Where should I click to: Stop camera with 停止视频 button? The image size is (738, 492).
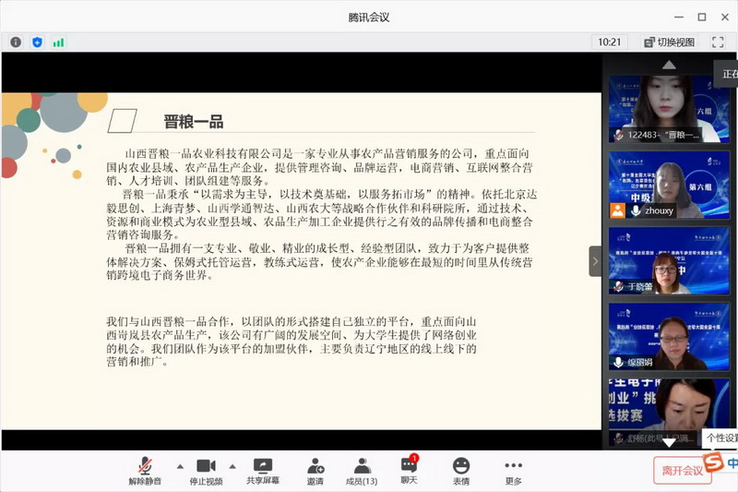click(206, 471)
